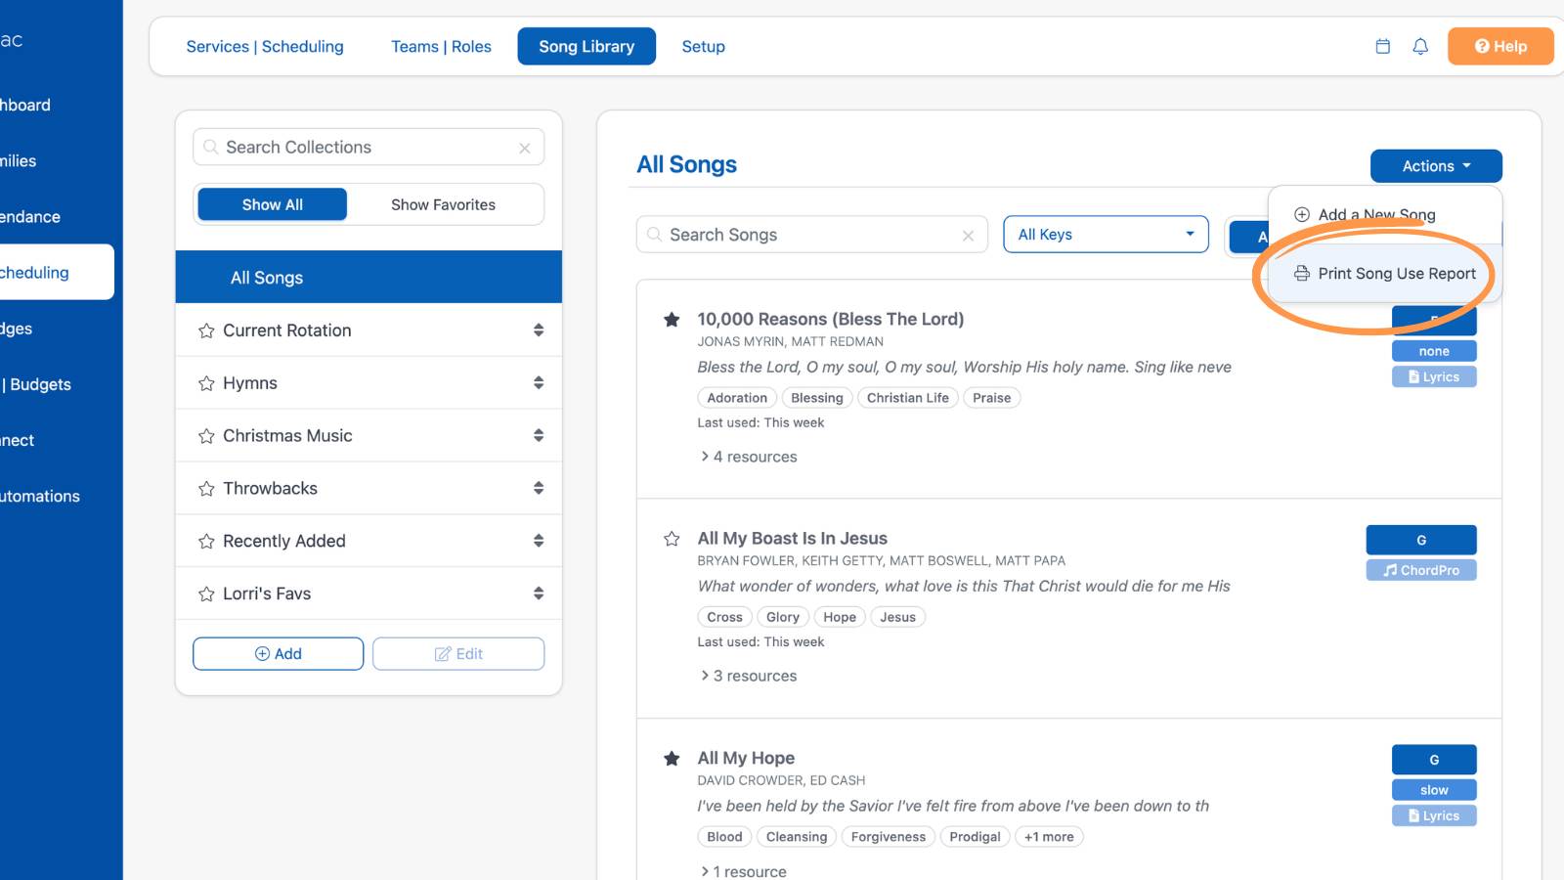
Task: Choose Print Song Use Report
Action: point(1385,274)
